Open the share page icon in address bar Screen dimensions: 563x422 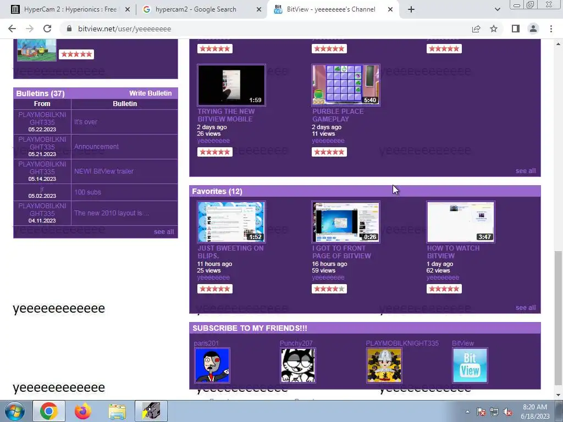click(476, 29)
